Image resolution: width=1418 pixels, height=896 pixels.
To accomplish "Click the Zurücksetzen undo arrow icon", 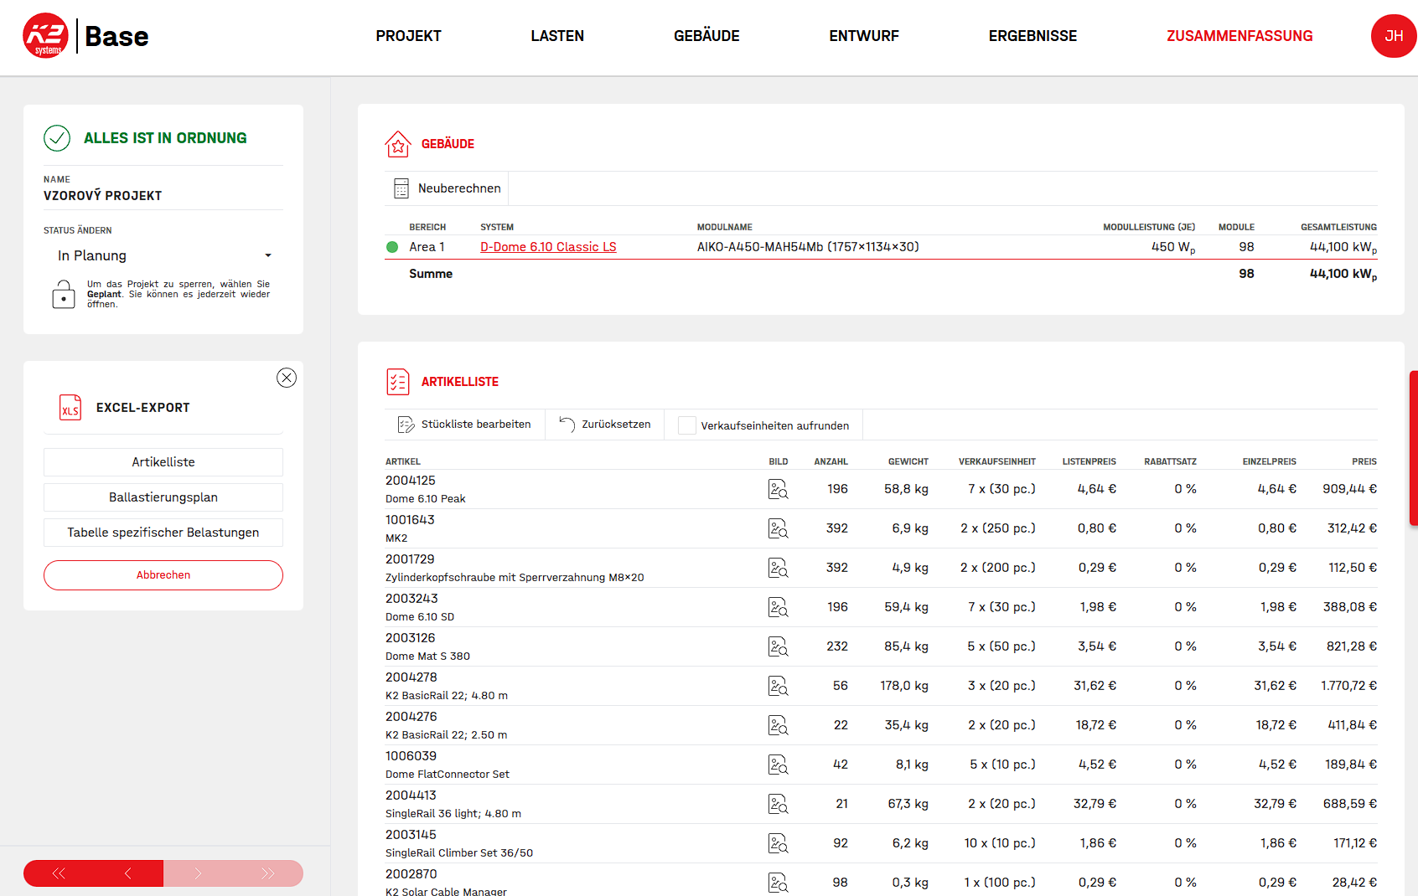I will 567,425.
